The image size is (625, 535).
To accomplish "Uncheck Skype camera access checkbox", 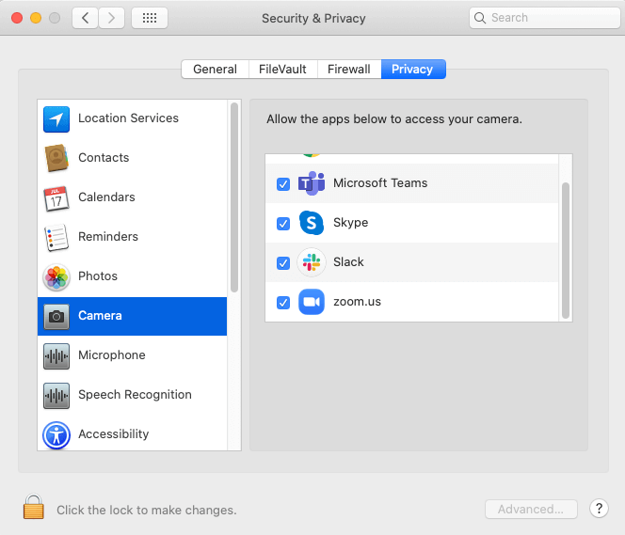I will point(283,224).
